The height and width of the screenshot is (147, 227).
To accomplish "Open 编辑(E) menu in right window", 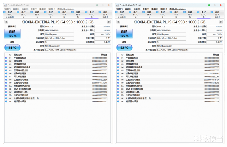I will (x=128, y=9).
